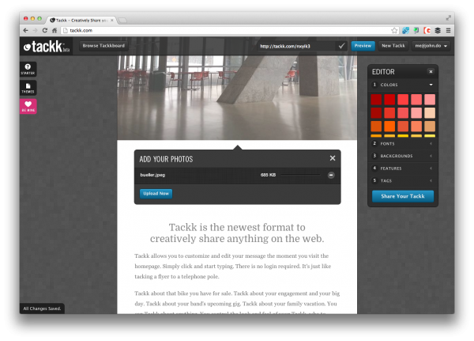Go to the browser home icon
The image size is (474, 341).
[55, 30]
